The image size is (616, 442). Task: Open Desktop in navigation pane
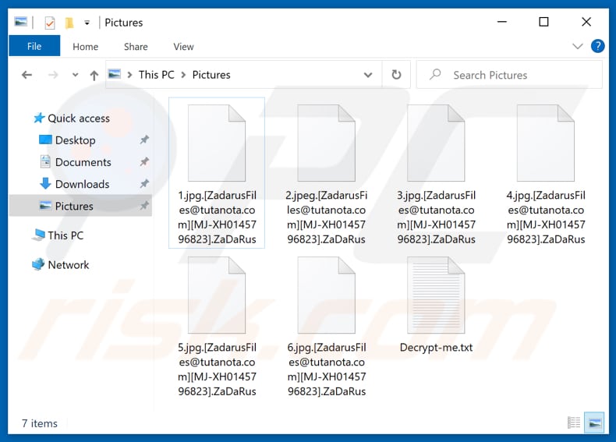pos(75,140)
